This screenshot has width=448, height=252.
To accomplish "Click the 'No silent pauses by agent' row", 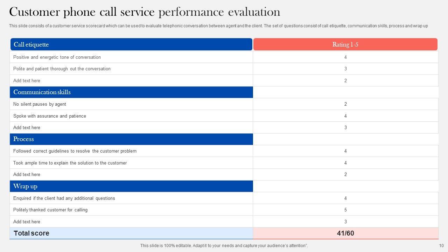I will pyautogui.click(x=40, y=104).
